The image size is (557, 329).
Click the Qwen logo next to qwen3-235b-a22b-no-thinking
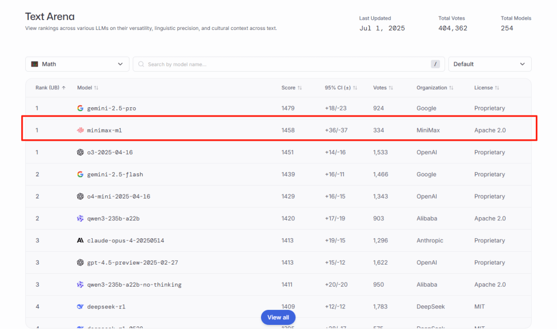[x=80, y=284]
